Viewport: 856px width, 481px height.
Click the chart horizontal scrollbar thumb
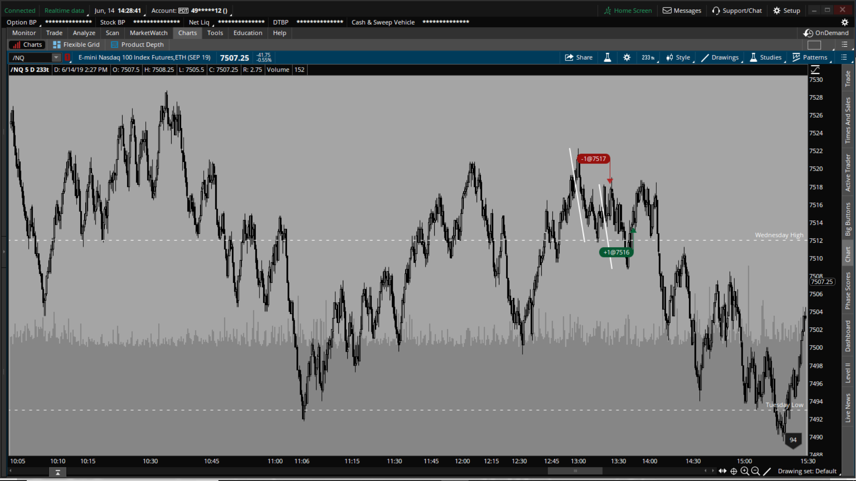click(x=575, y=471)
